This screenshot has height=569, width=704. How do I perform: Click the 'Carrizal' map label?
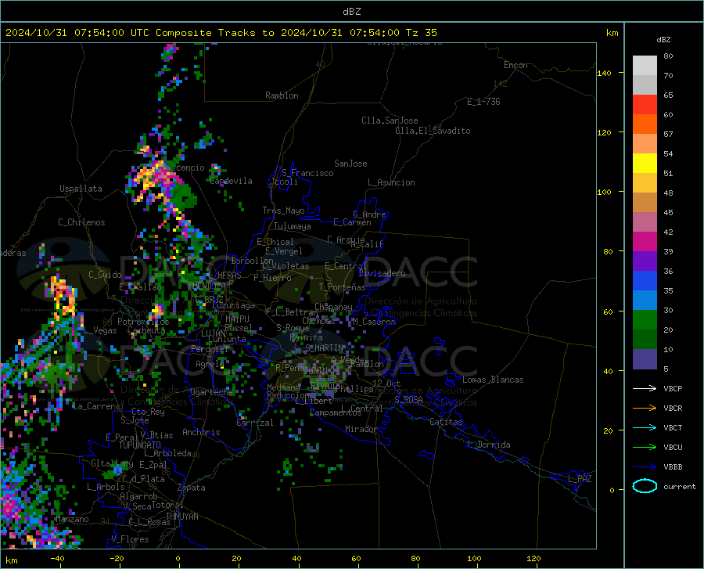click(255, 423)
